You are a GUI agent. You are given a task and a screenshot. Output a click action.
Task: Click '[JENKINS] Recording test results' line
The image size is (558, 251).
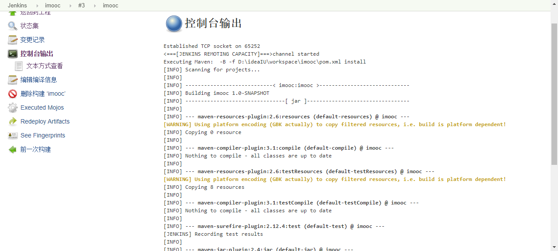[213, 234]
